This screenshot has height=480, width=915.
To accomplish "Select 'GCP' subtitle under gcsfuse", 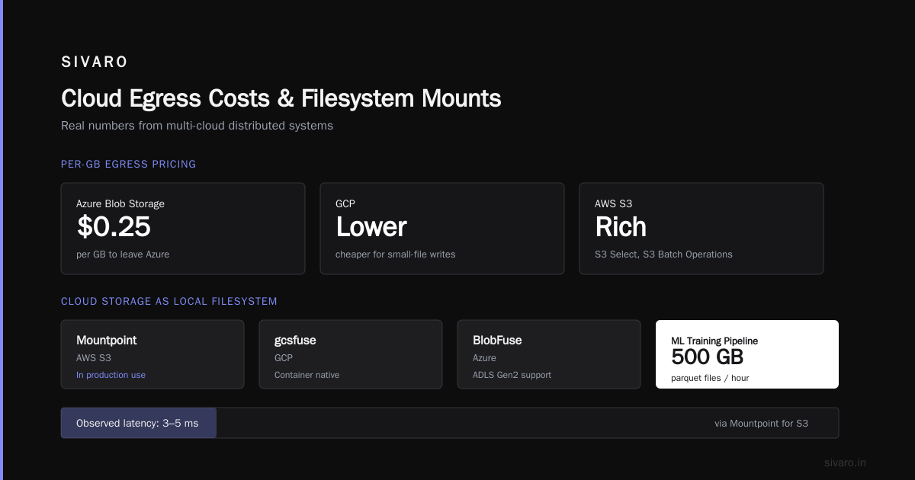I will click(x=284, y=358).
